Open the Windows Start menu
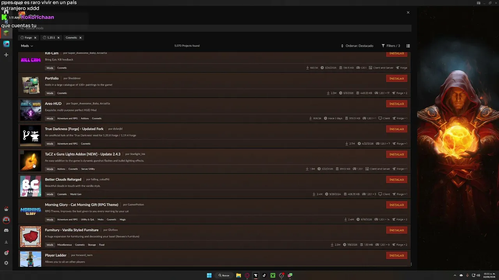The width and height of the screenshot is (499, 280). (209, 275)
